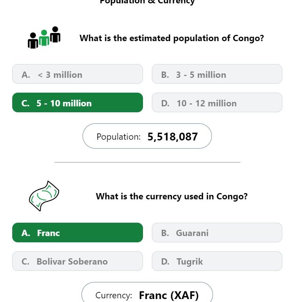This screenshot has width=293, height=302.
Task: Click the horizontal divider between the questions
Action: 147,162
